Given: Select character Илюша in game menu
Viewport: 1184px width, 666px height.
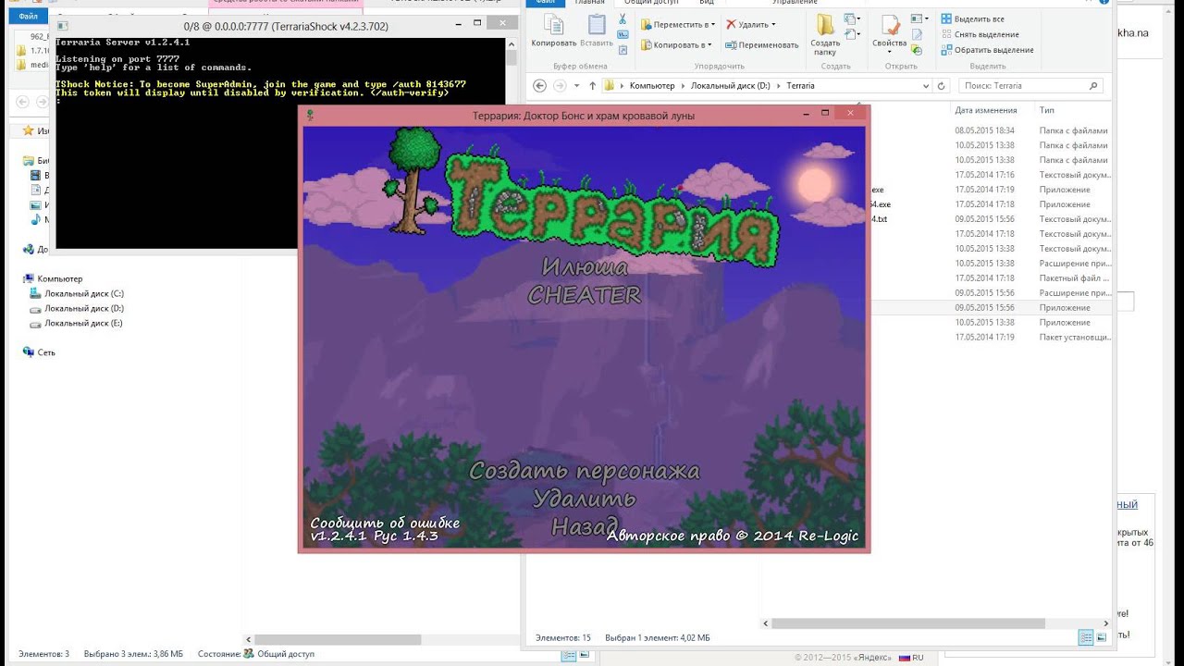Looking at the screenshot, I should point(584,267).
